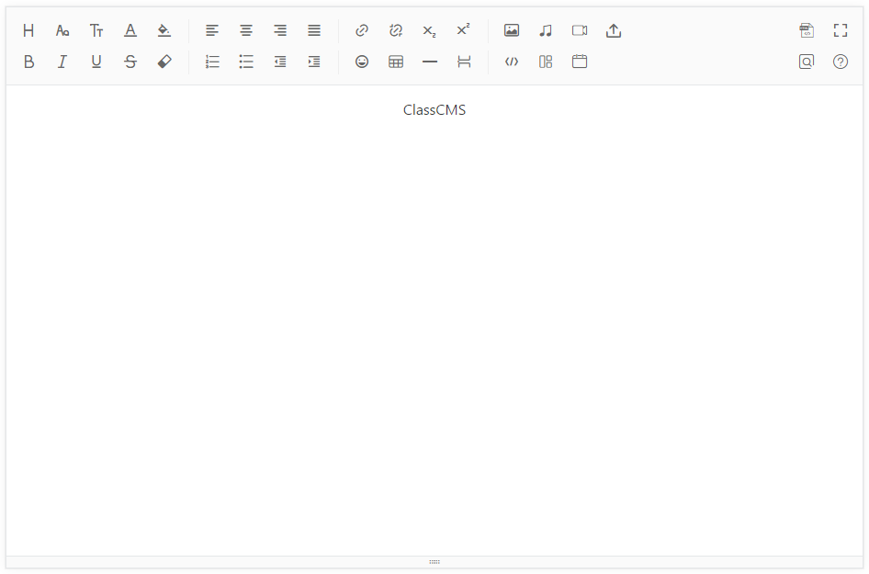Insert a page break
Screen dimensions: 869x574
pyautogui.click(x=464, y=62)
